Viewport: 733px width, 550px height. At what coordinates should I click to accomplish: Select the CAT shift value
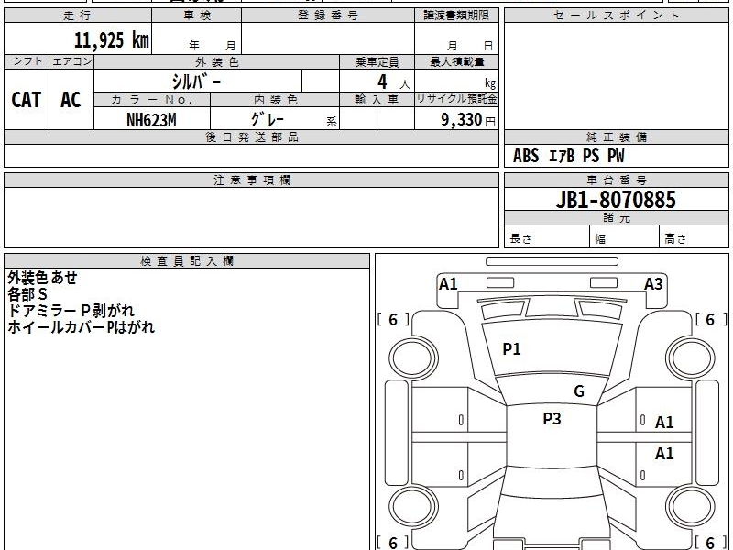pos(27,100)
